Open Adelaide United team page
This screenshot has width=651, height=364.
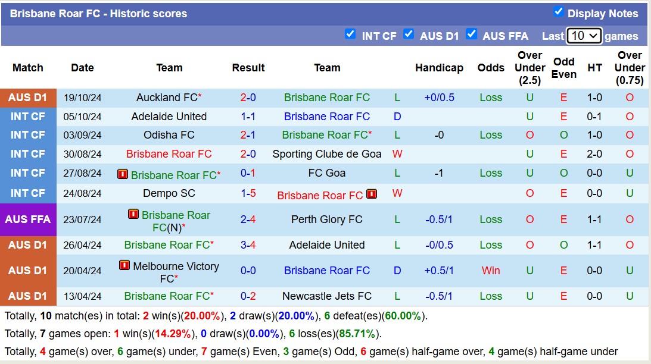pos(170,117)
